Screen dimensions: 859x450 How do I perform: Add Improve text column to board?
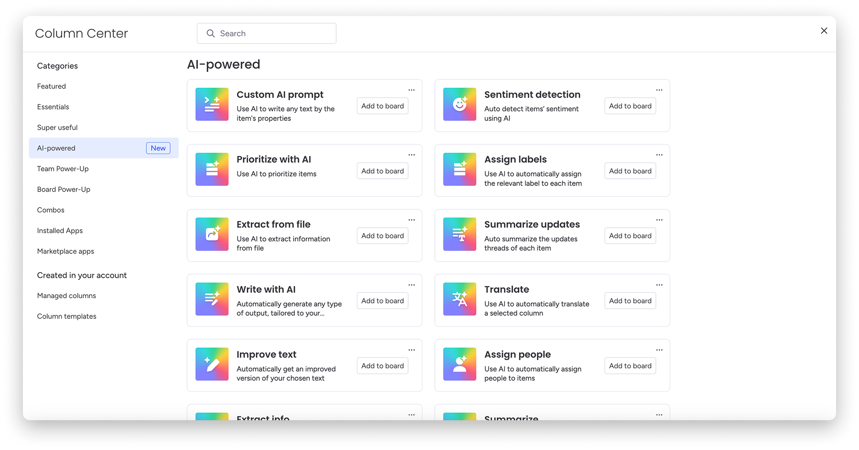[382, 366]
